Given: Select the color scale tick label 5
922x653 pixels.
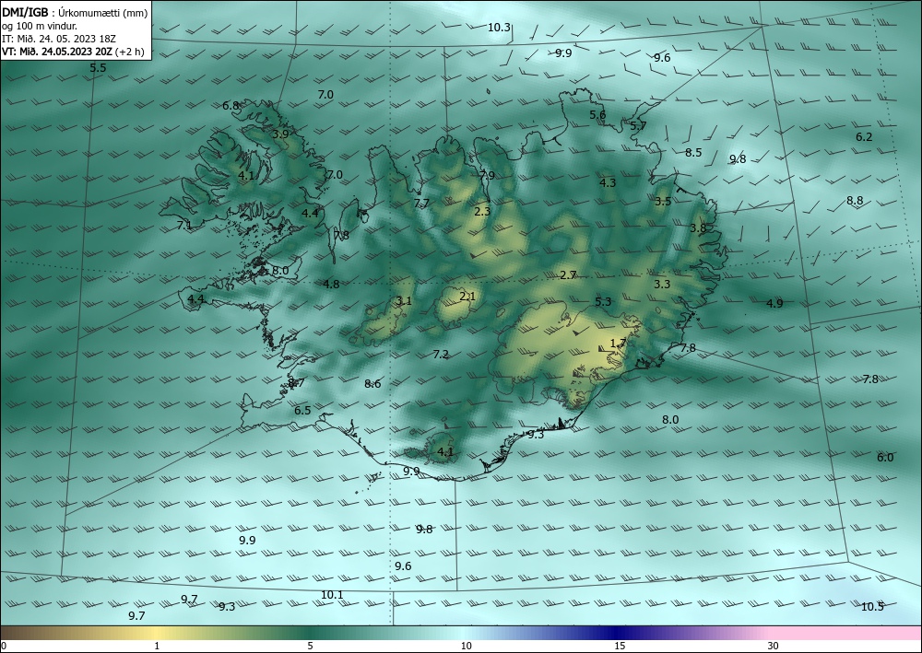Looking at the screenshot, I should pos(310,647).
